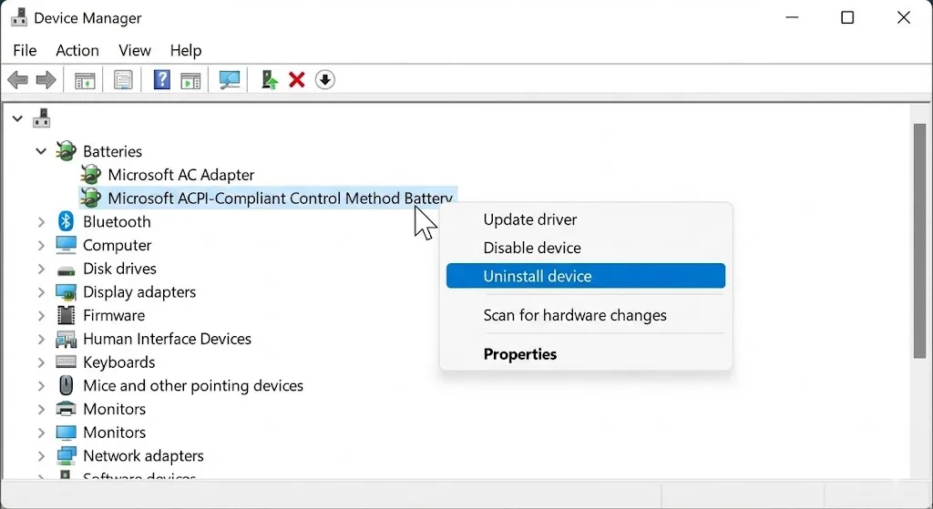
Task: Choose Update driver in context menu
Action: 586,219
